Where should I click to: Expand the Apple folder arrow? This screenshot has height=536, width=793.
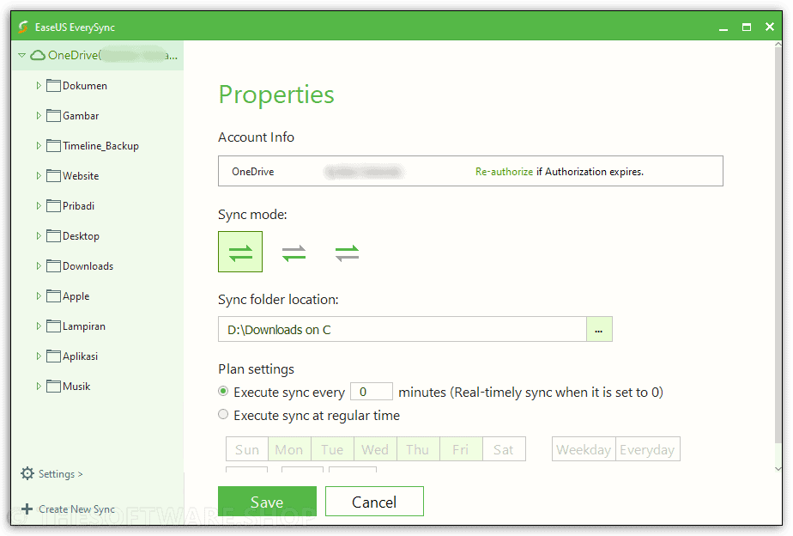[x=39, y=296]
